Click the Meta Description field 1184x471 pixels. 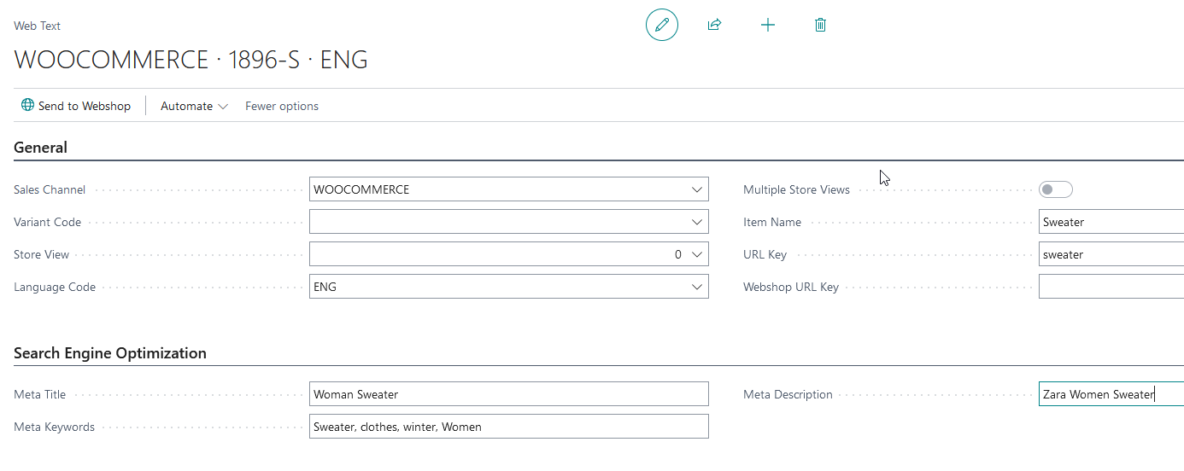click(1111, 394)
